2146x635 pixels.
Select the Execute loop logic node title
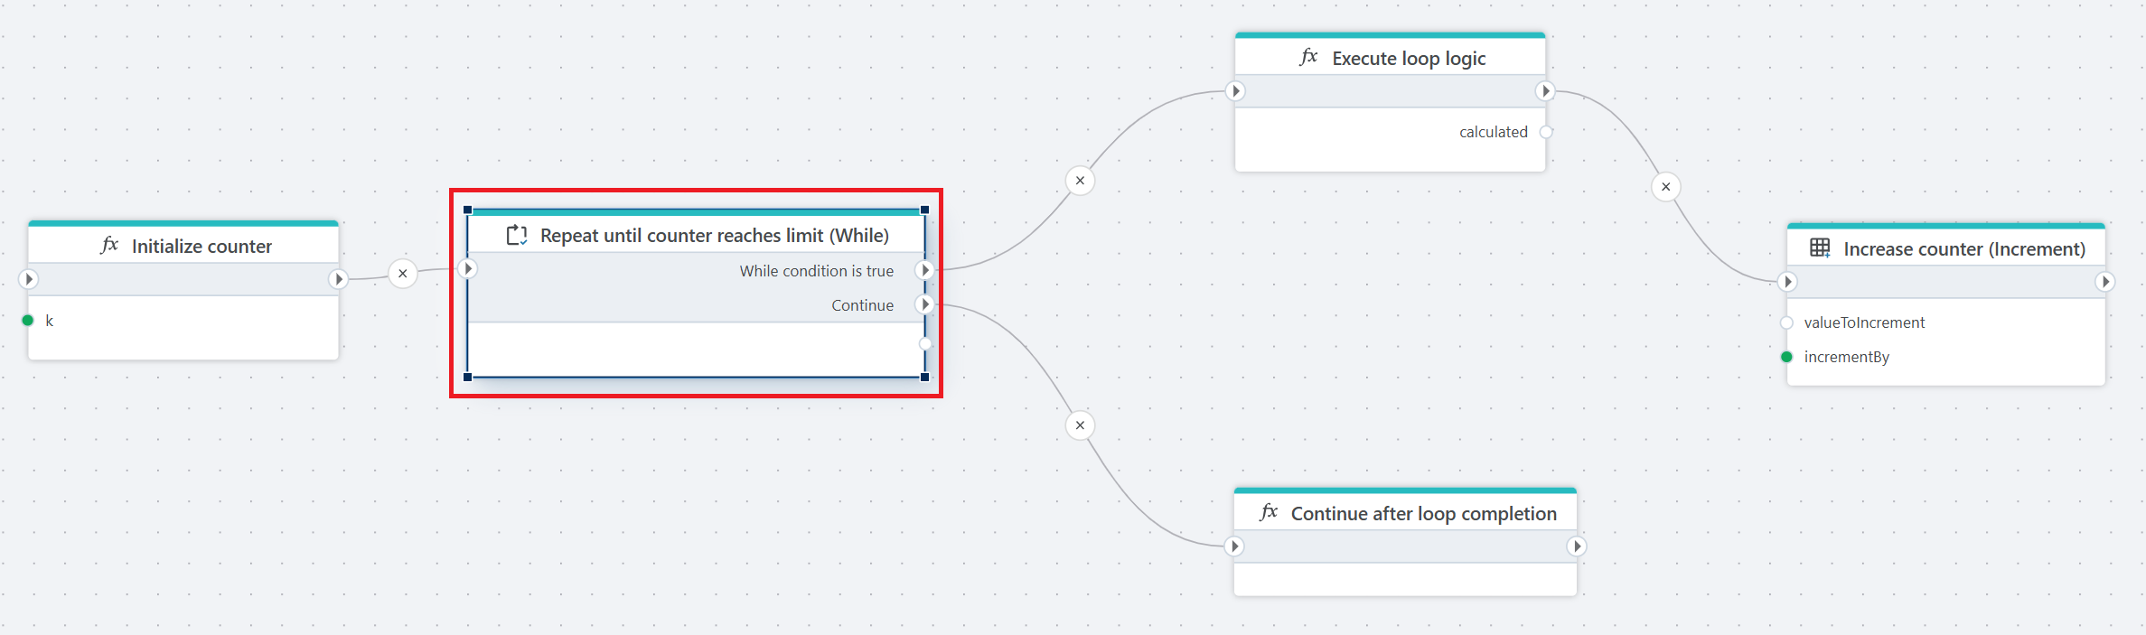point(1408,59)
